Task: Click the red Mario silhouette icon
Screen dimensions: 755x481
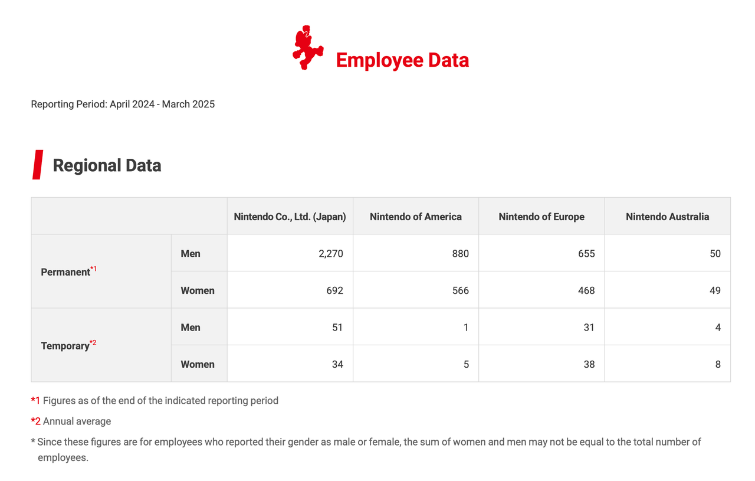Action: point(308,47)
